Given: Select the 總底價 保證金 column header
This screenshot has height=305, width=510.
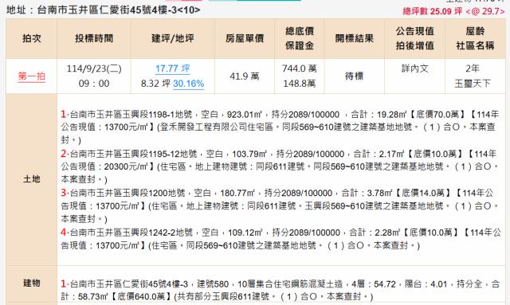Looking at the screenshot, I should coord(300,38).
